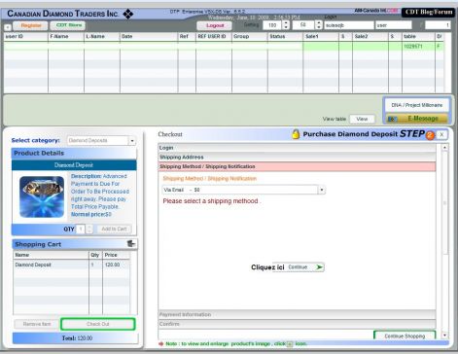Image resolution: width=458 pixels, height=354 pixels.
Task: Click the plus icon in the bottom note
Action: (x=290, y=344)
